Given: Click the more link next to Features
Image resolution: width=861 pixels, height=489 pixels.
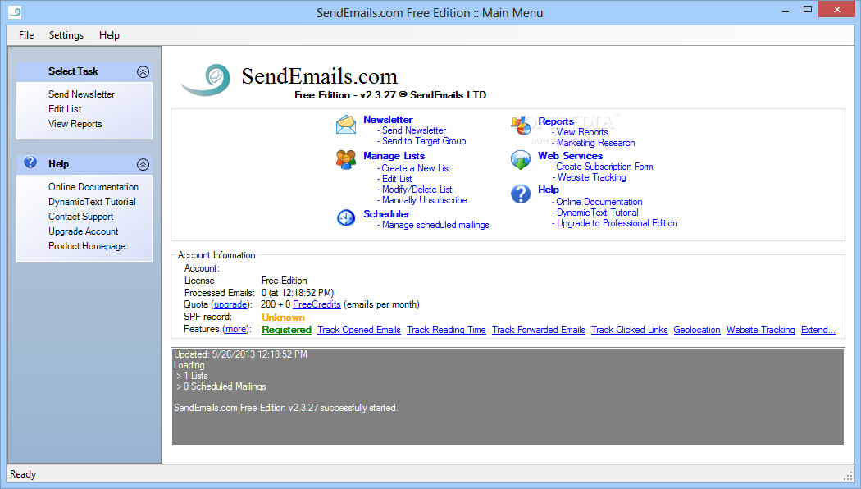Looking at the screenshot, I should pyautogui.click(x=236, y=329).
